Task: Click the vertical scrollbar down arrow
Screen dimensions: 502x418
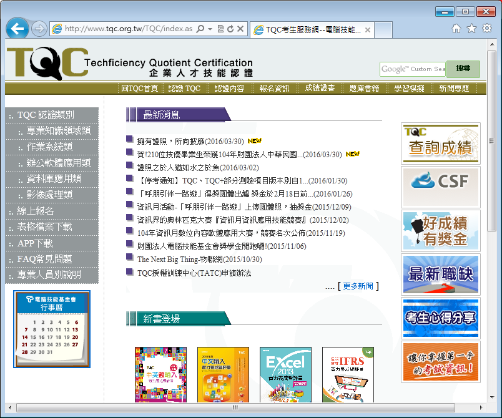Action: click(x=492, y=397)
